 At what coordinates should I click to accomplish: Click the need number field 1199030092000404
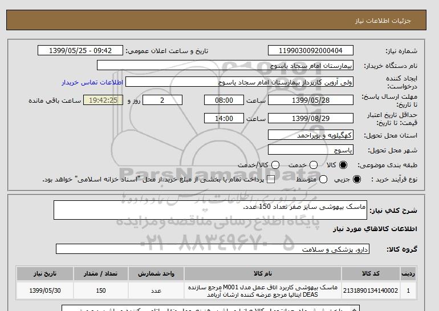tap(311, 50)
